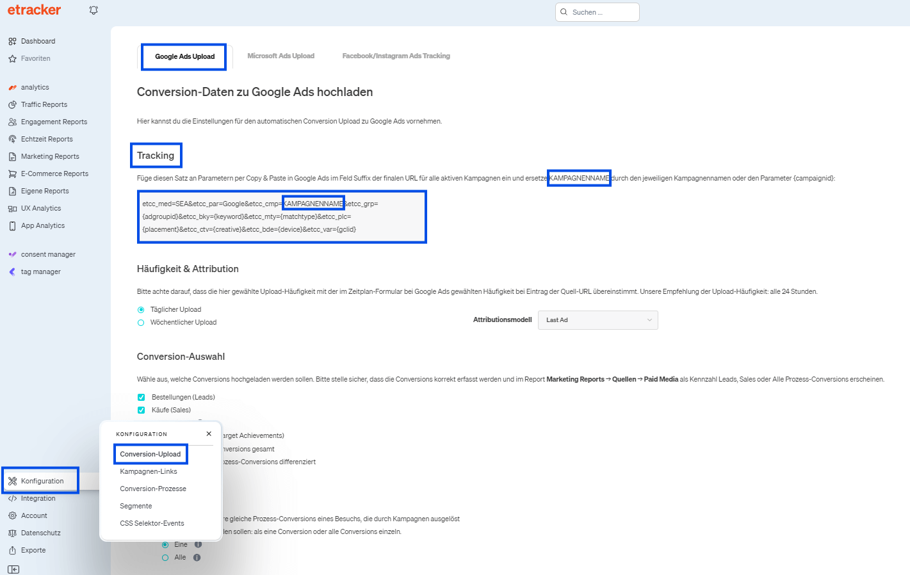This screenshot has width=910, height=575.
Task: Click the Account gear icon
Action: click(12, 515)
